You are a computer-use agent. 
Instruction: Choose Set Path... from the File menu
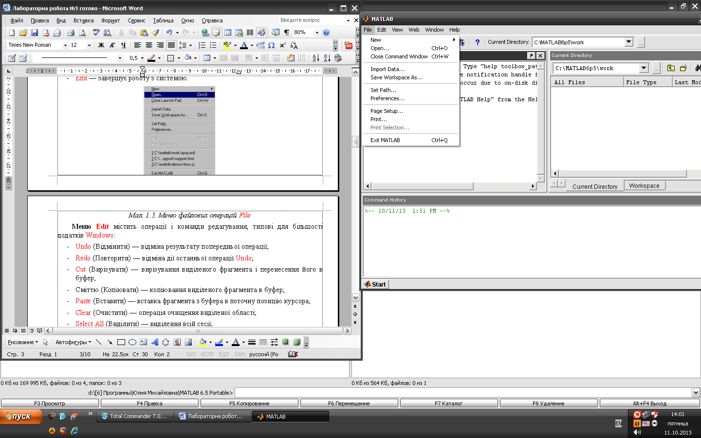[383, 90]
